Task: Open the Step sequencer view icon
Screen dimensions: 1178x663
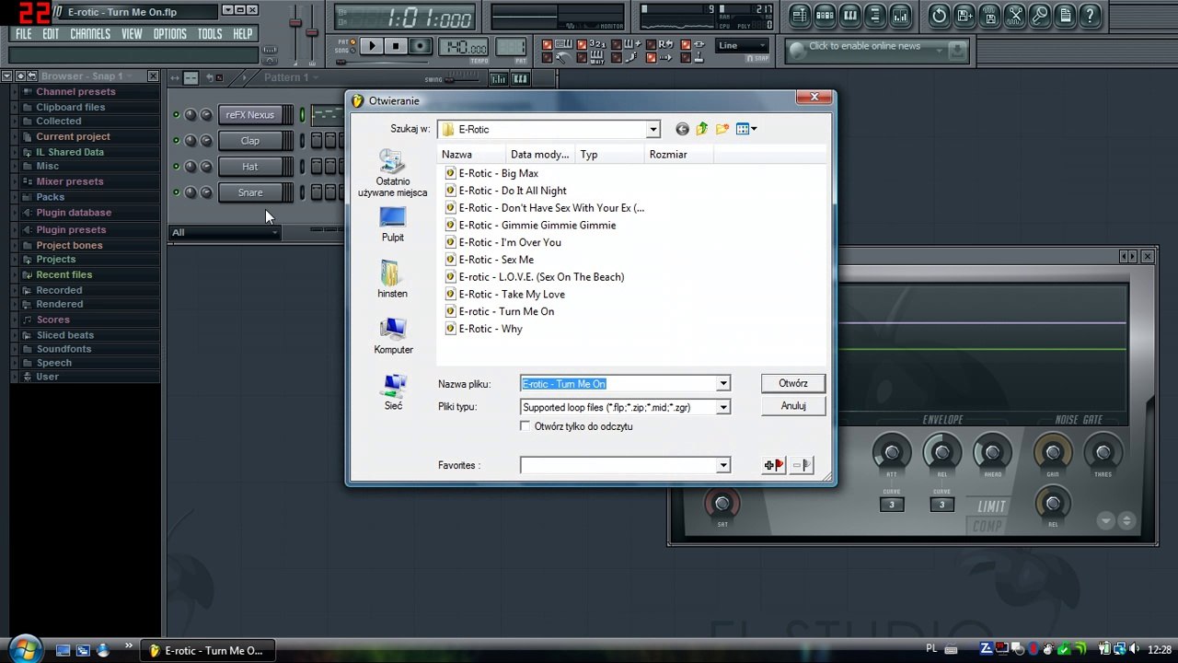Action: 825,15
